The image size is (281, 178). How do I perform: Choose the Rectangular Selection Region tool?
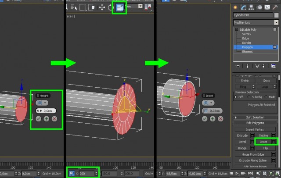(83, 7)
